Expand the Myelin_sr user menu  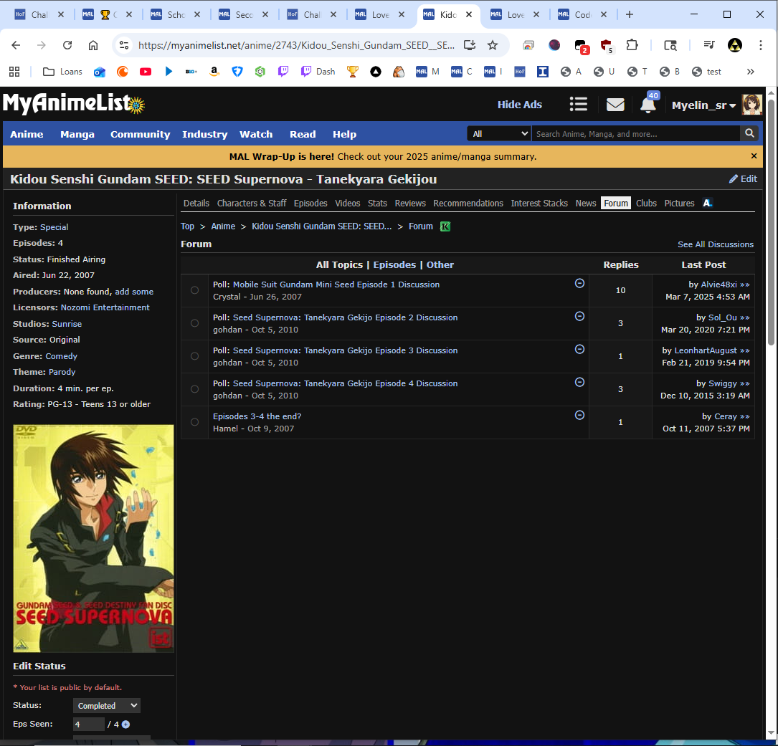(703, 105)
